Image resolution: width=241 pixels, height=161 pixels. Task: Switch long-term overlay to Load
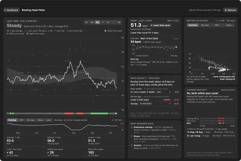click(x=49, y=120)
